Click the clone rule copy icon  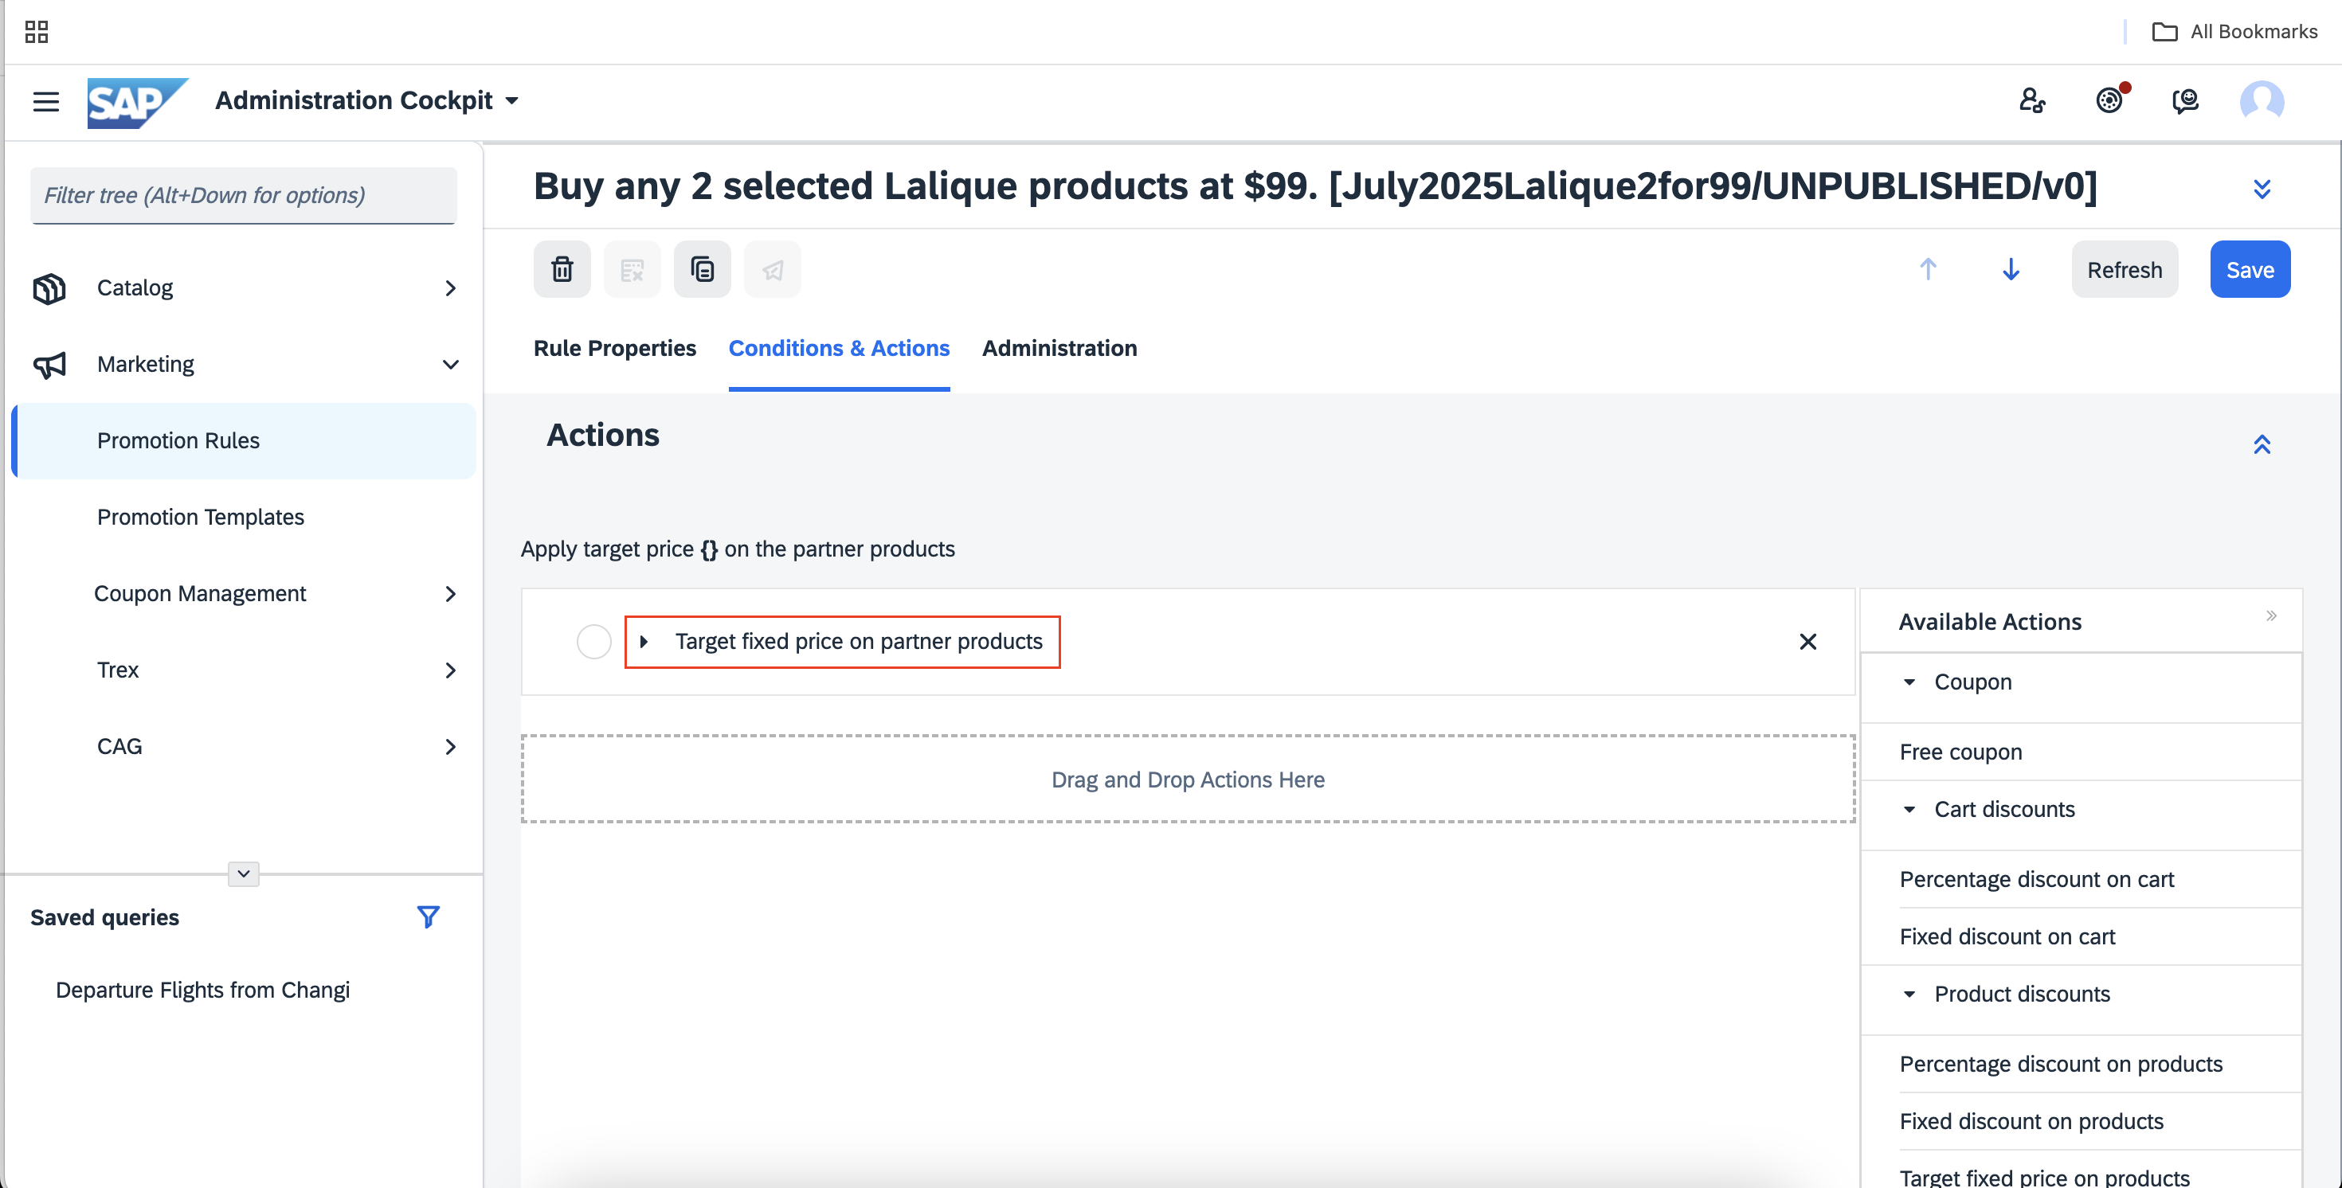[702, 269]
